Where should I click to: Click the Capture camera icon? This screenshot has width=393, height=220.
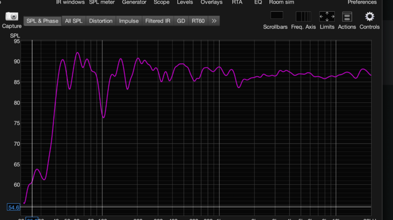coord(12,17)
